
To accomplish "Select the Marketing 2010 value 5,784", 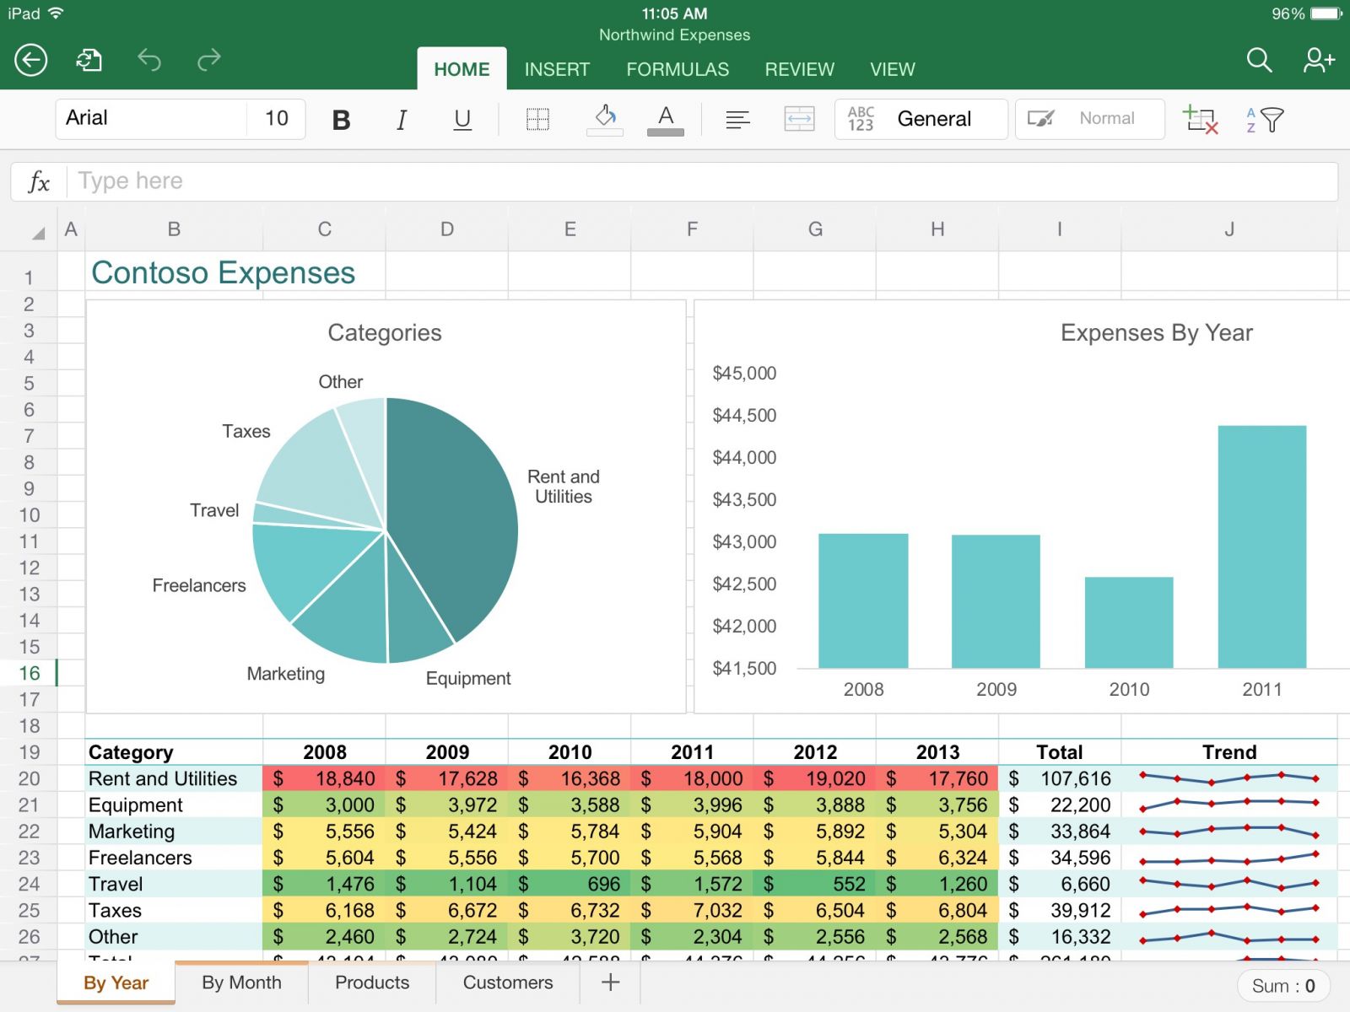I will pos(570,832).
